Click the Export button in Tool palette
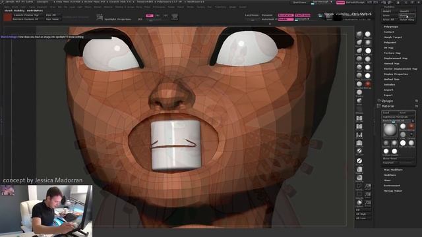The image size is (422, 237). (388, 95)
